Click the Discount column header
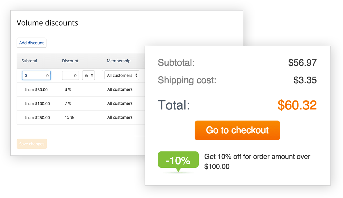The width and height of the screenshot is (343, 198). [x=70, y=61]
